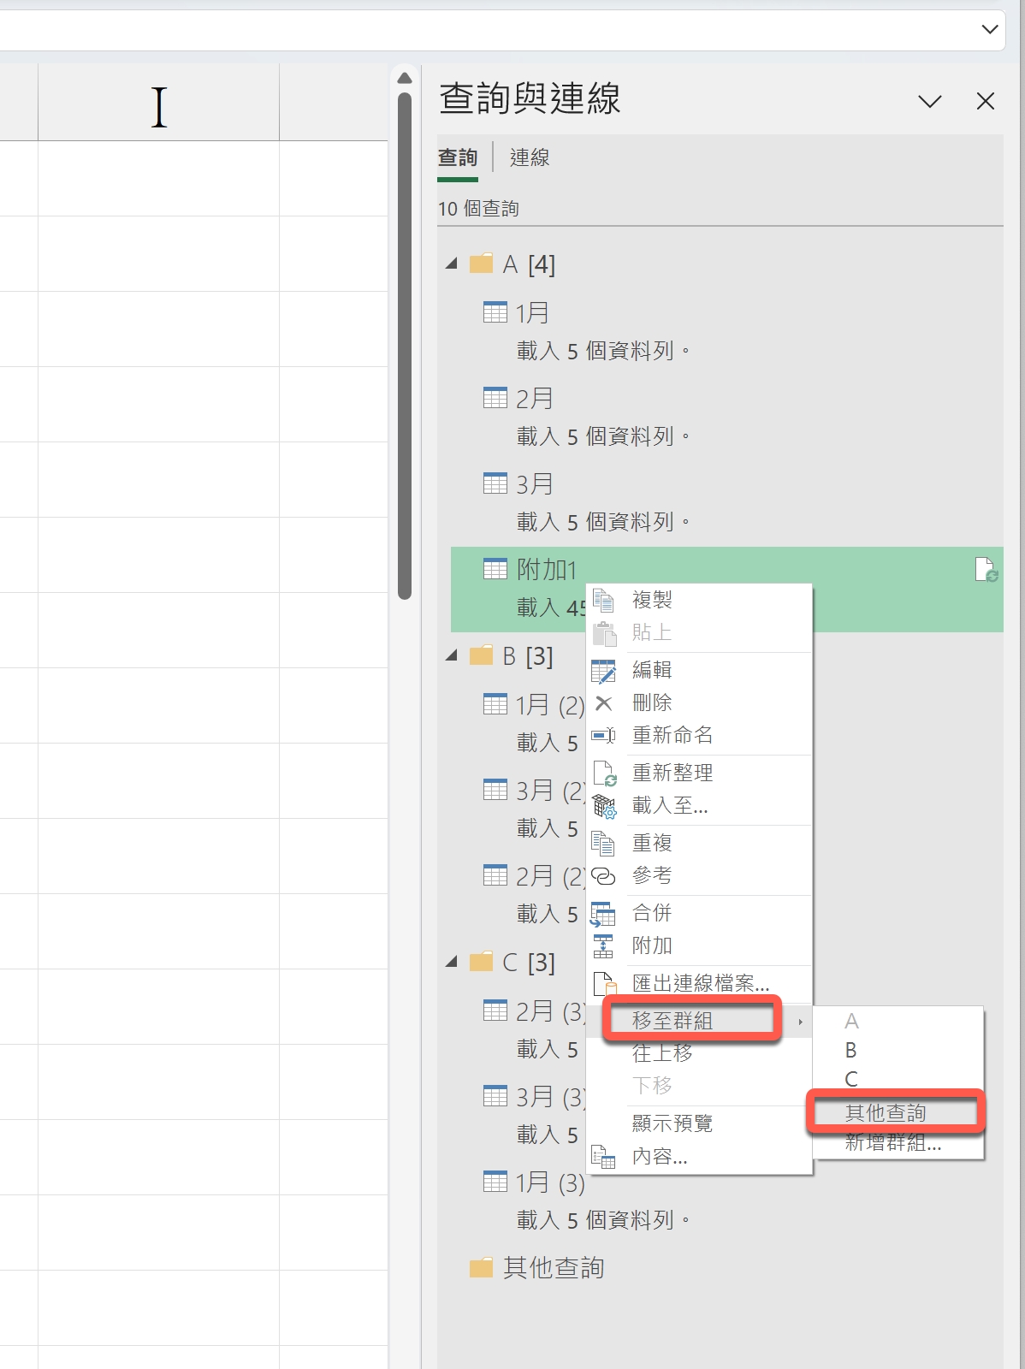Switch to the 連線 tab
The image size is (1025, 1369).
coord(530,157)
